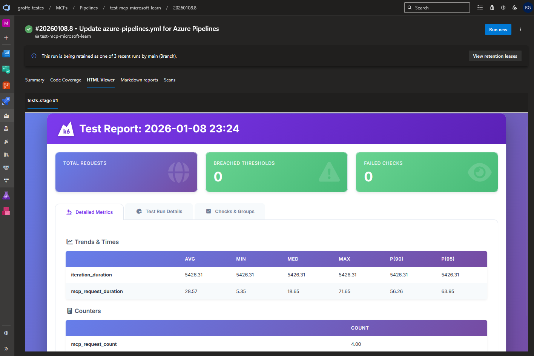This screenshot has height=356, width=534.
Task: Click the Breached Thresholds card
Action: point(276,172)
